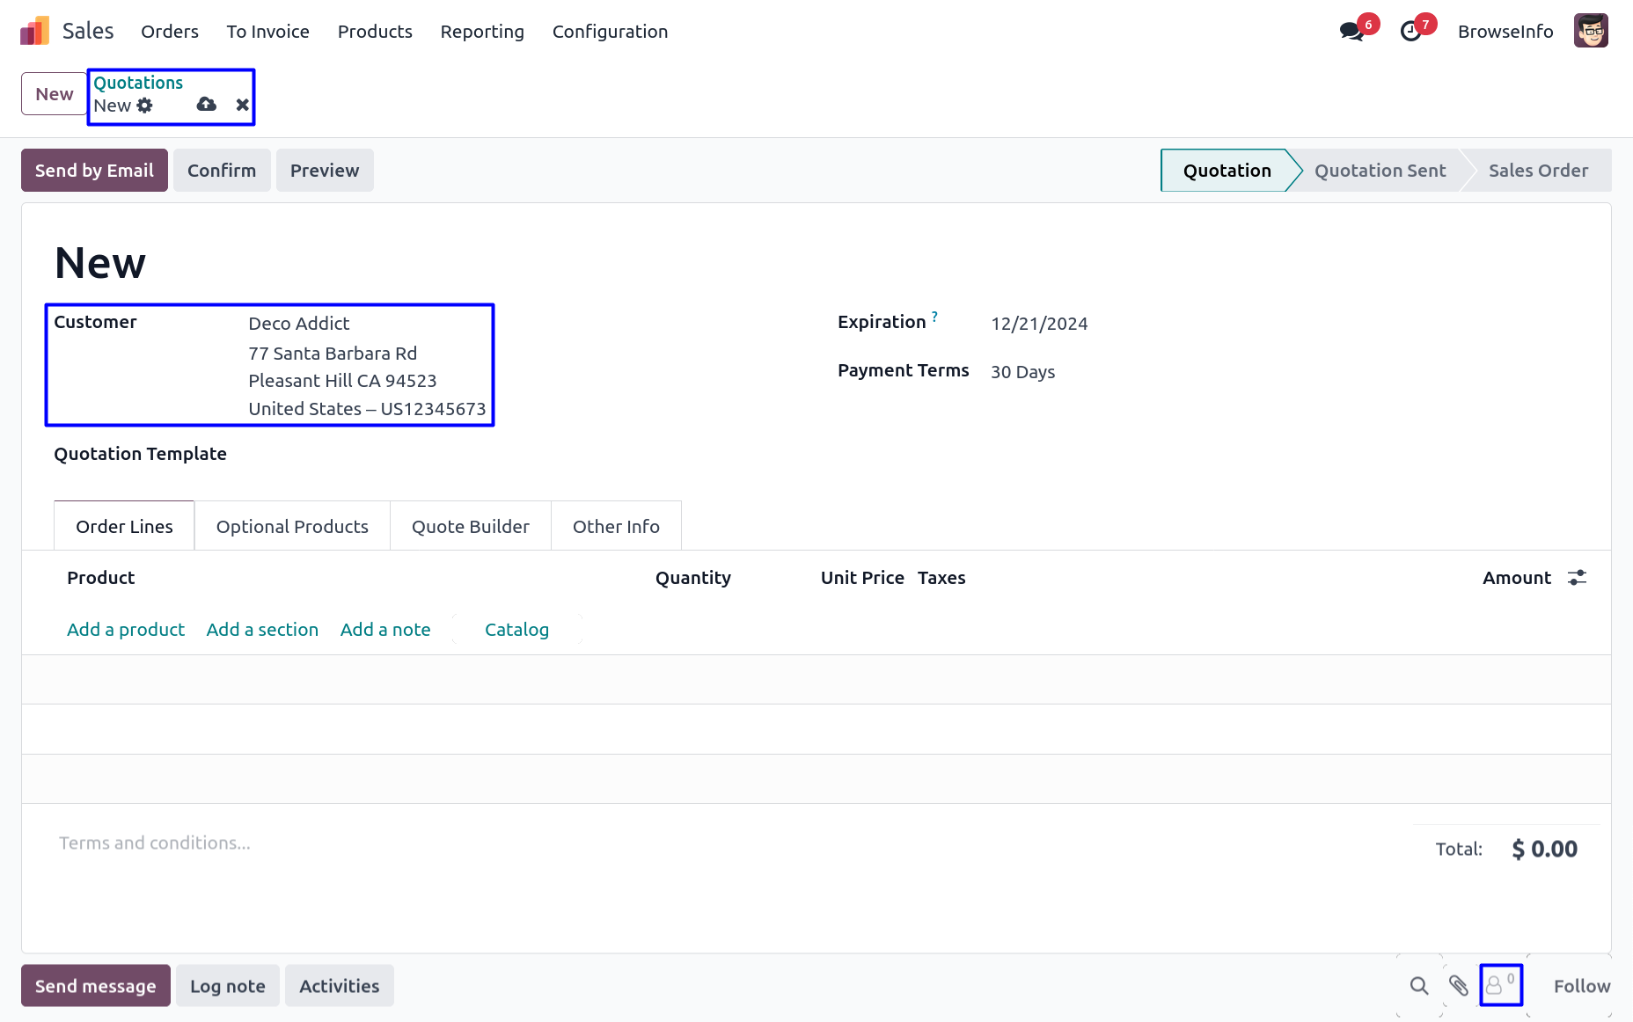Open the activities clock icon
The width and height of the screenshot is (1633, 1022).
1410,32
